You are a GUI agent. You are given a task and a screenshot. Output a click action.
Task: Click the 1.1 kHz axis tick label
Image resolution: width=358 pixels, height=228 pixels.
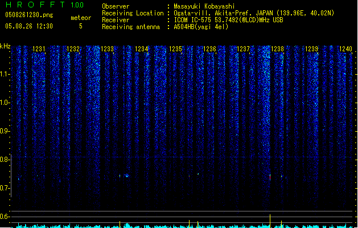pyautogui.click(x=4, y=74)
